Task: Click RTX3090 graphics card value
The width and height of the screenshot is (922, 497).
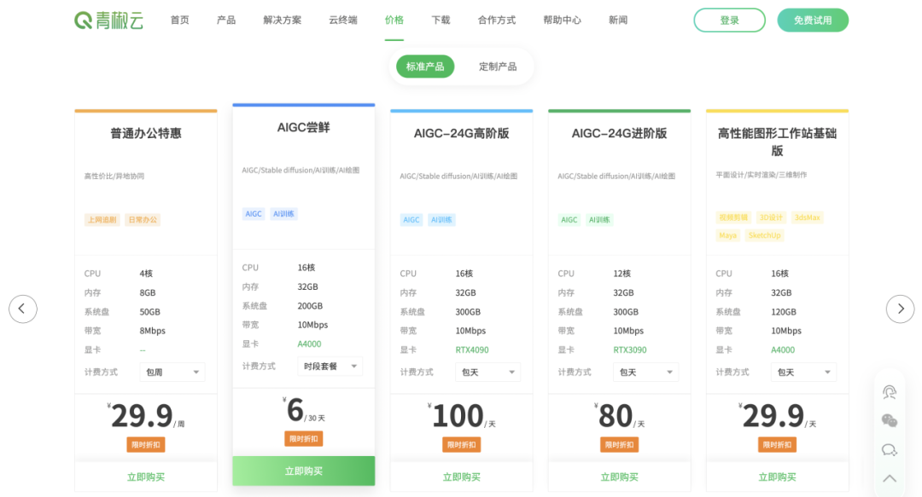Action: tap(630, 350)
